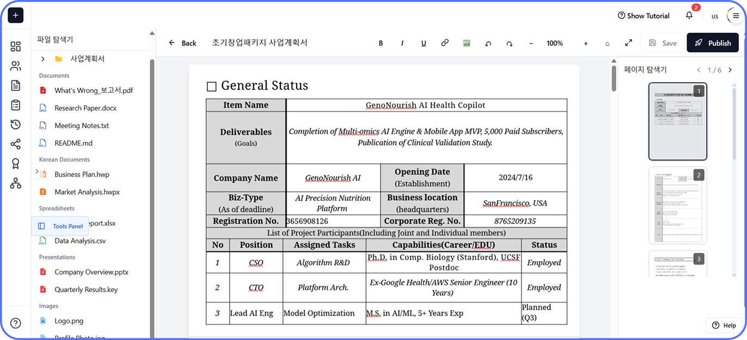The width and height of the screenshot is (747, 340).
Task: Click the insert image icon
Action: (x=467, y=43)
